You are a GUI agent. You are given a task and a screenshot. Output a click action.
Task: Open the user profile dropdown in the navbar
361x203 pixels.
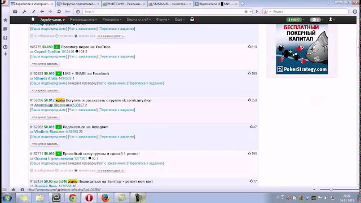point(332,20)
